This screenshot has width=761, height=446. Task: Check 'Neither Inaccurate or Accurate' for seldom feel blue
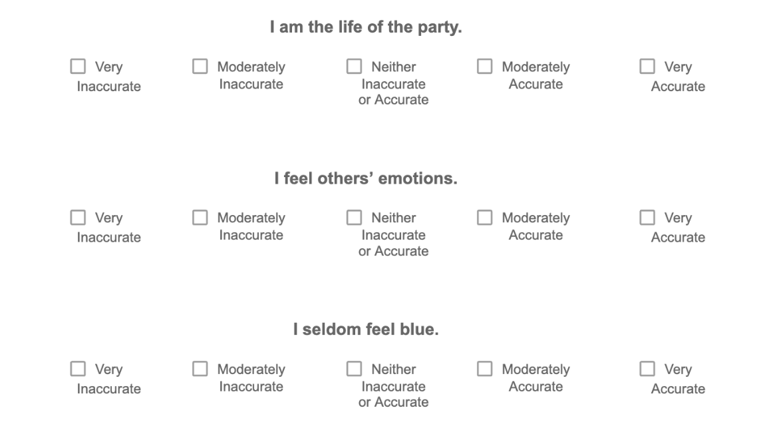354,369
